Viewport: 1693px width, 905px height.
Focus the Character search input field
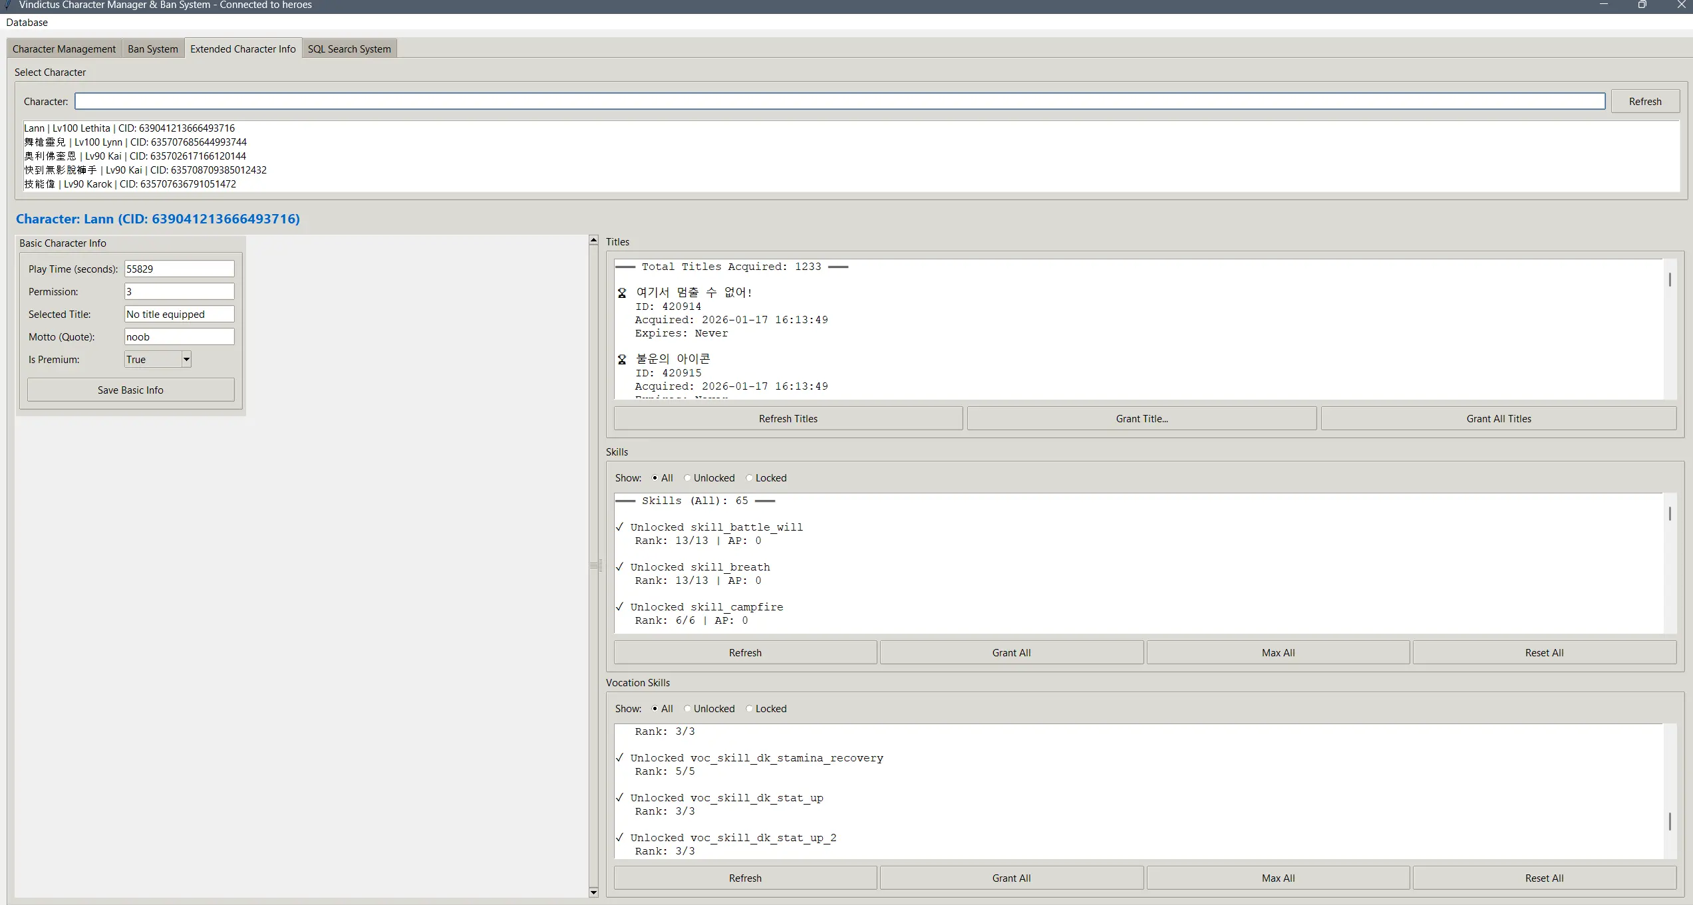coord(840,101)
